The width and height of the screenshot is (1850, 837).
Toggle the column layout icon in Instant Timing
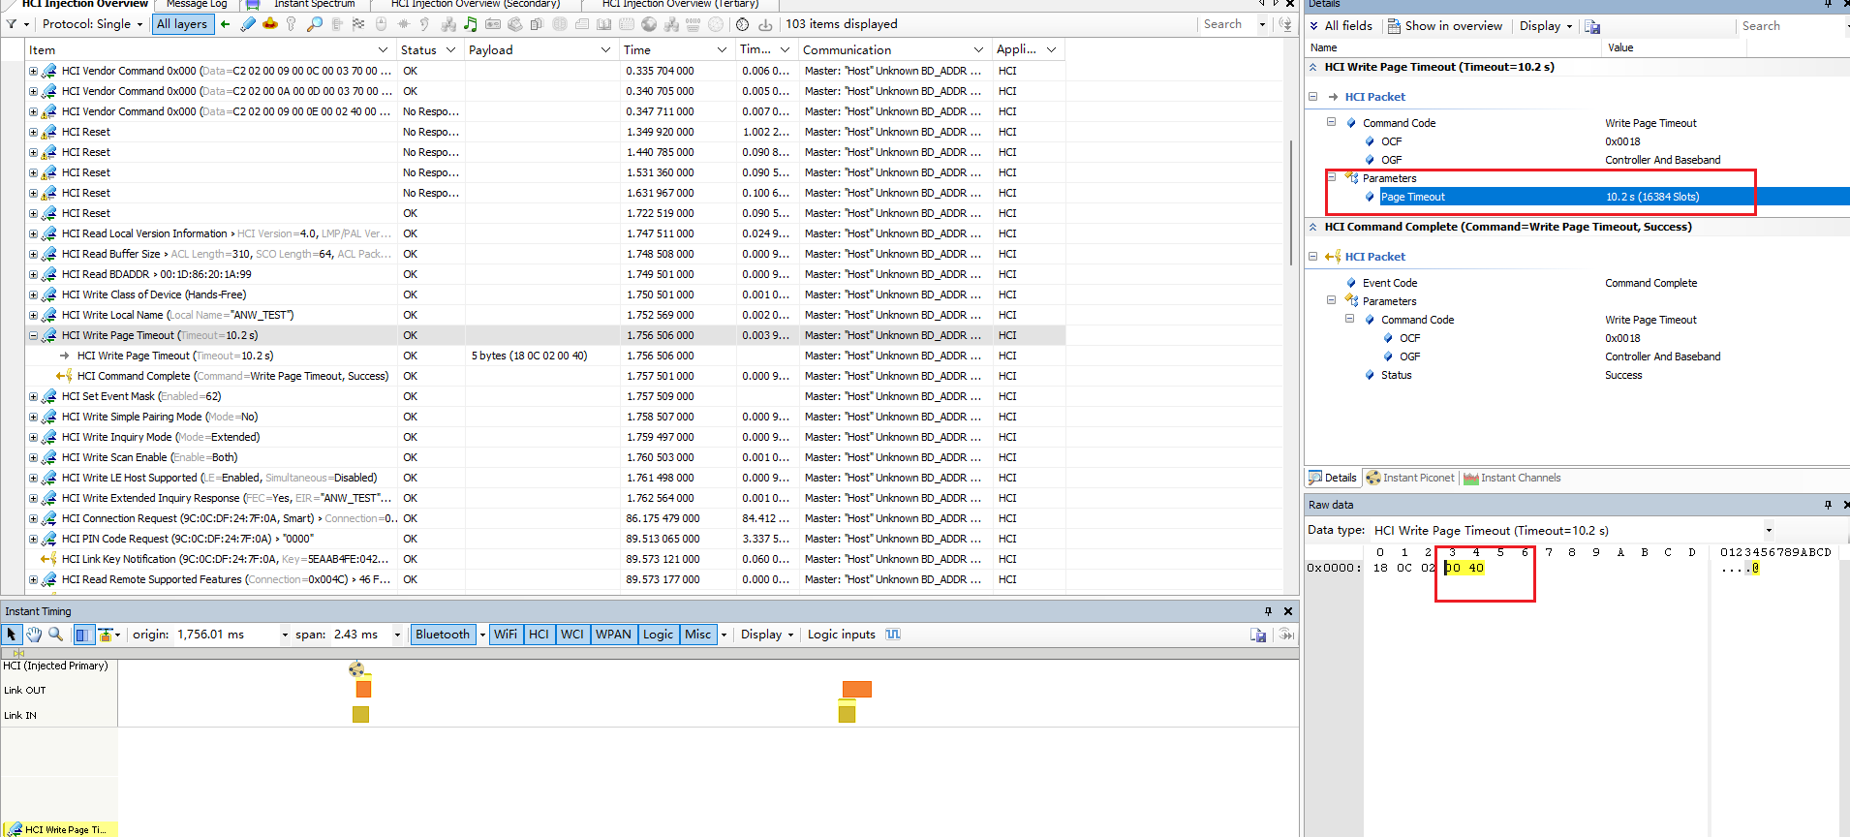[82, 635]
